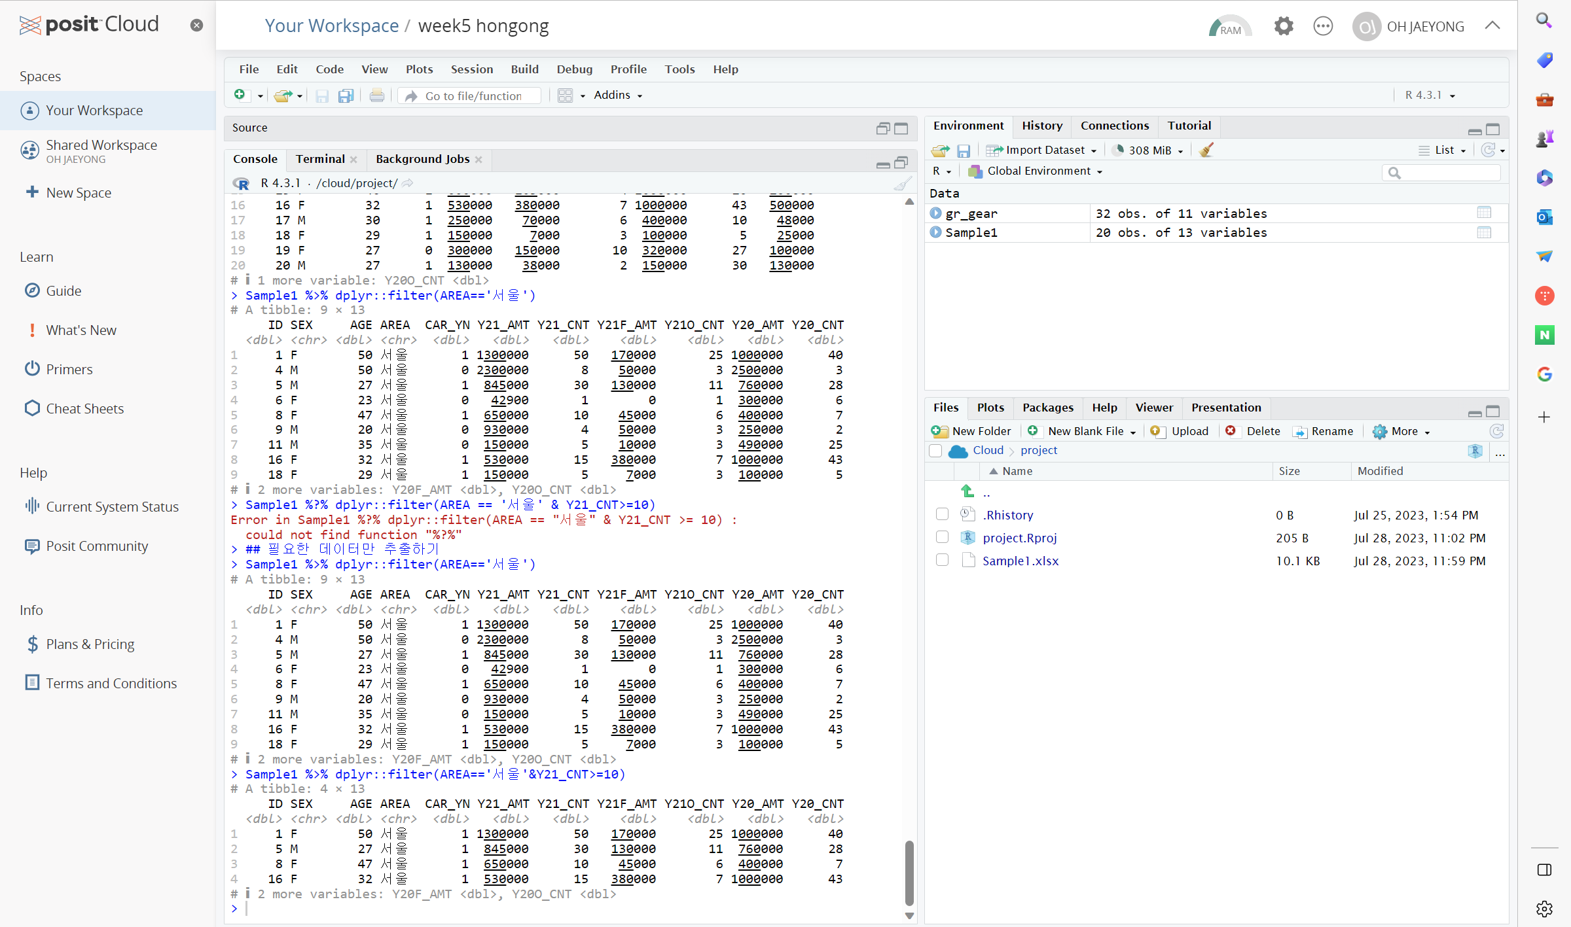This screenshot has height=927, width=1571.
Task: Refresh the file listing icon
Action: (x=1496, y=431)
